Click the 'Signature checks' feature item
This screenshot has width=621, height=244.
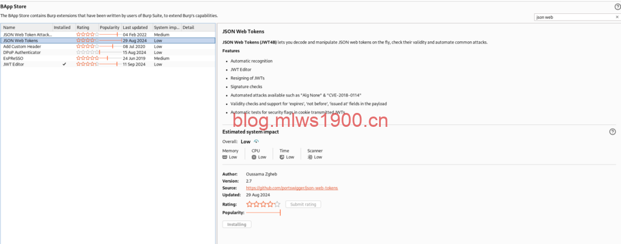[246, 86]
